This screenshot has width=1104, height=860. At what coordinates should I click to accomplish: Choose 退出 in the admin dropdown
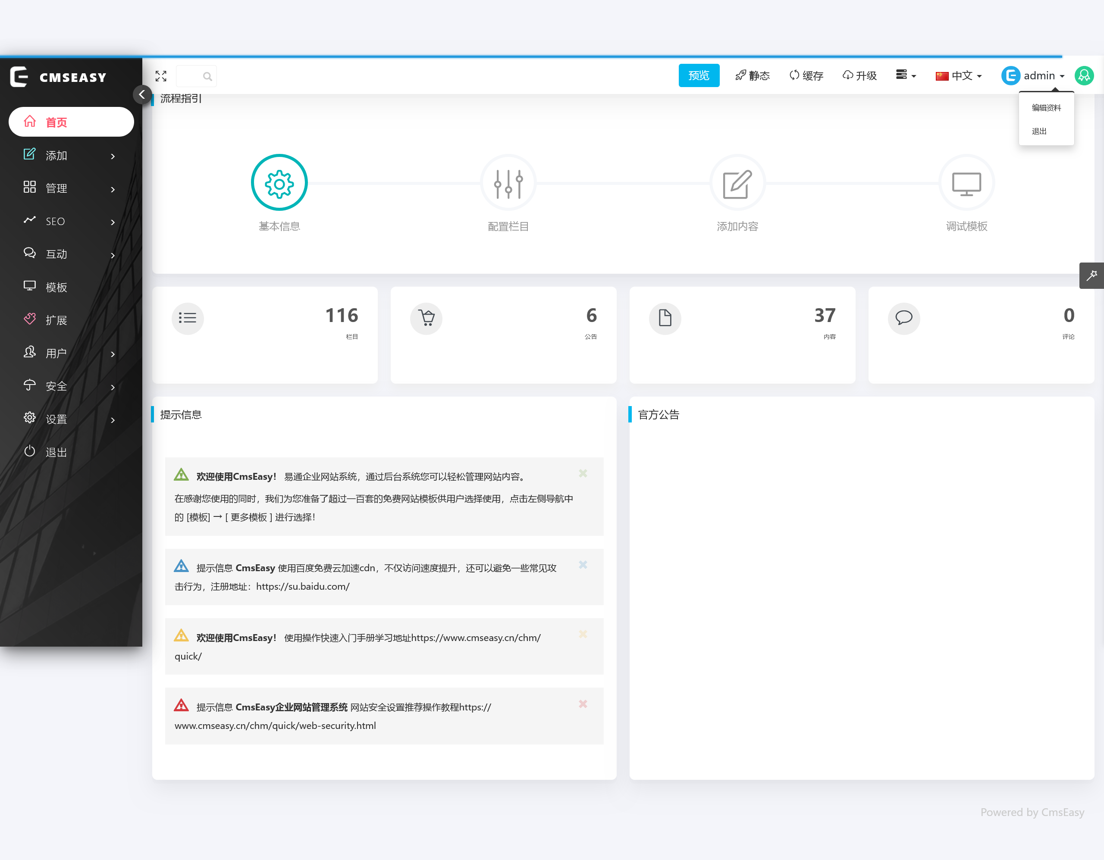click(x=1039, y=131)
